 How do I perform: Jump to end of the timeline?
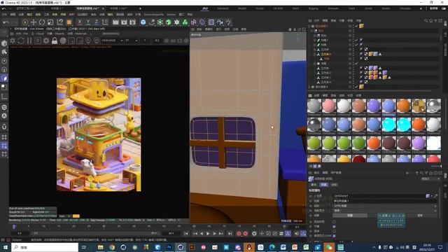point(230,234)
